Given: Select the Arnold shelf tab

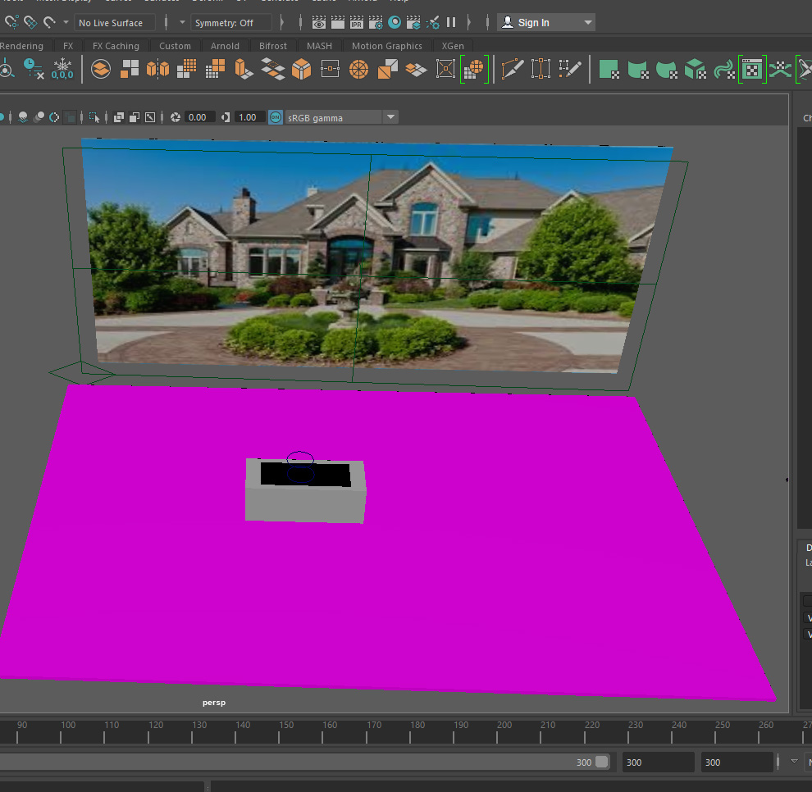Looking at the screenshot, I should click(x=225, y=46).
